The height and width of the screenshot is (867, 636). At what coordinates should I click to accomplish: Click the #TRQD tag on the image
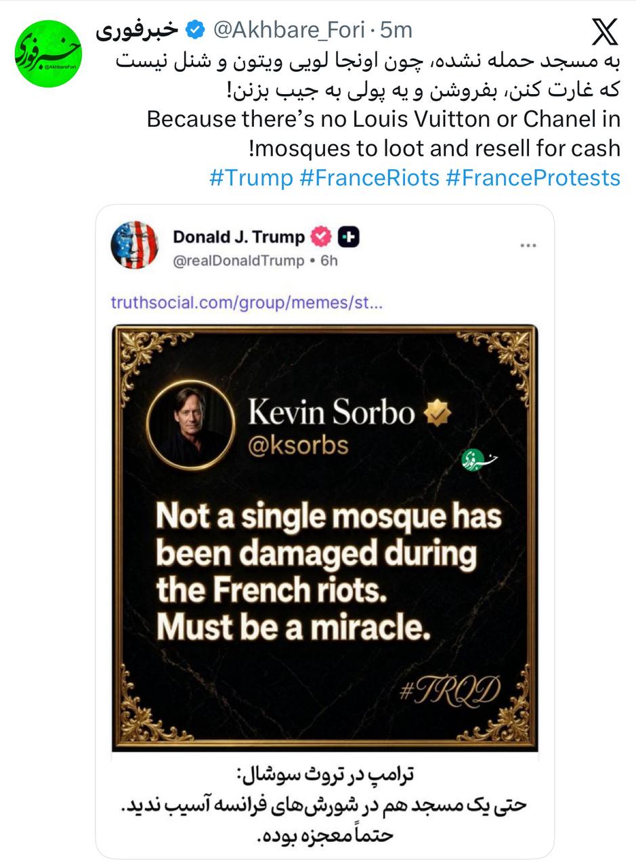[450, 690]
